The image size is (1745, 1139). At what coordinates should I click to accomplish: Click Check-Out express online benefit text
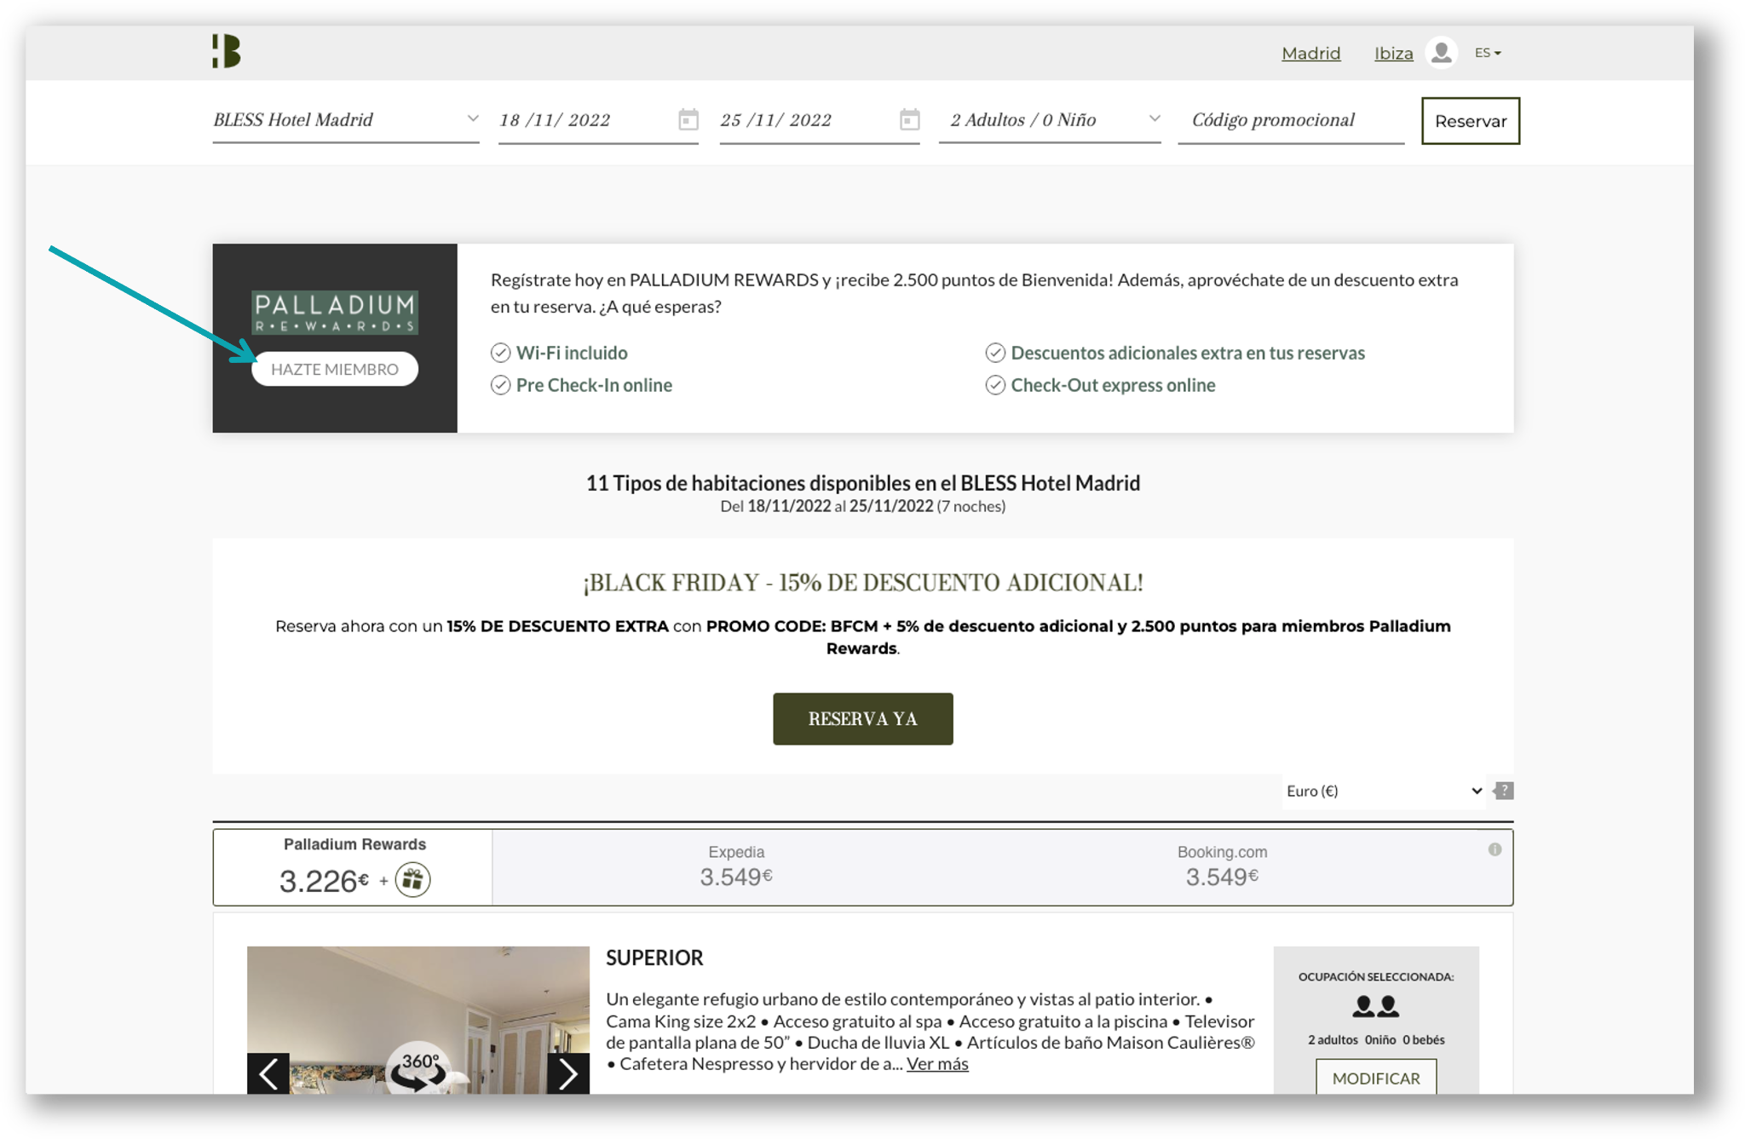coord(1113,385)
